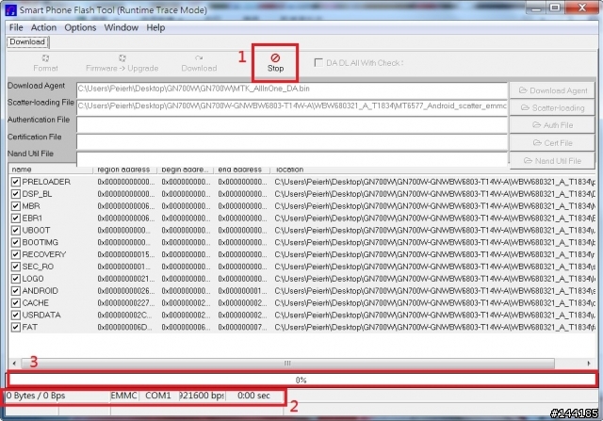Select the Download tab
This screenshot has width=603, height=421.
[x=27, y=41]
